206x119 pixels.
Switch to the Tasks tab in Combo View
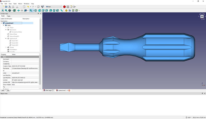pyautogui.click(x=9, y=16)
